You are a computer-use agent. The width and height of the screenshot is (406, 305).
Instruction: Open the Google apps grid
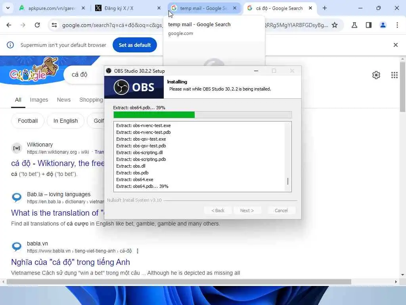395,75
